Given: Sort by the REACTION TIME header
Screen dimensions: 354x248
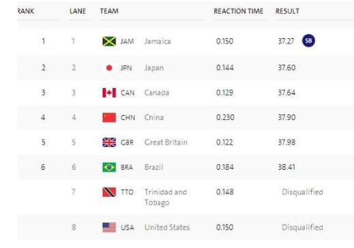Looking at the screenshot, I should click(x=239, y=11).
